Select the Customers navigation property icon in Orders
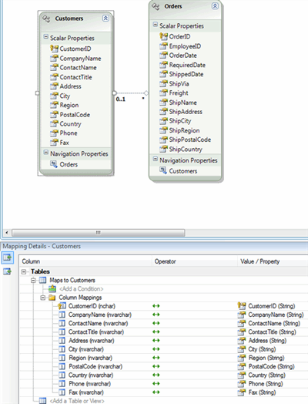Viewport: 308px width, 404px height. tap(163, 170)
